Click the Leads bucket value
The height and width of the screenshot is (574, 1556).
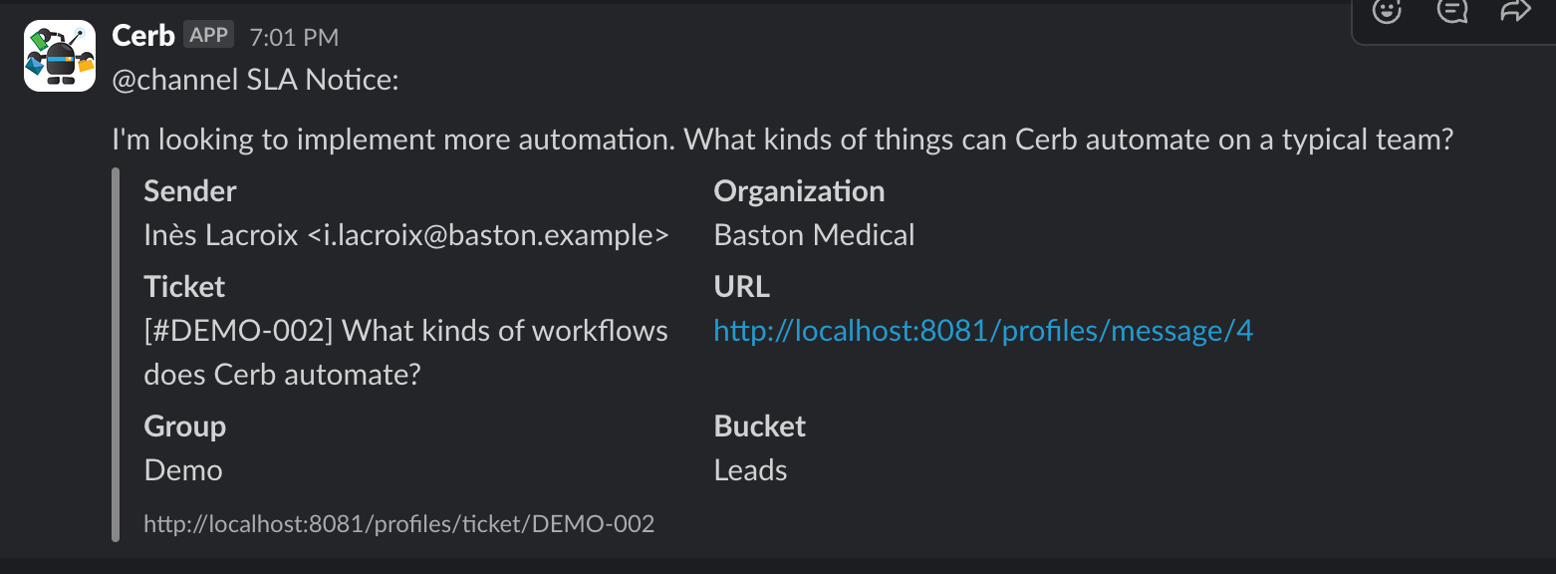pos(751,470)
